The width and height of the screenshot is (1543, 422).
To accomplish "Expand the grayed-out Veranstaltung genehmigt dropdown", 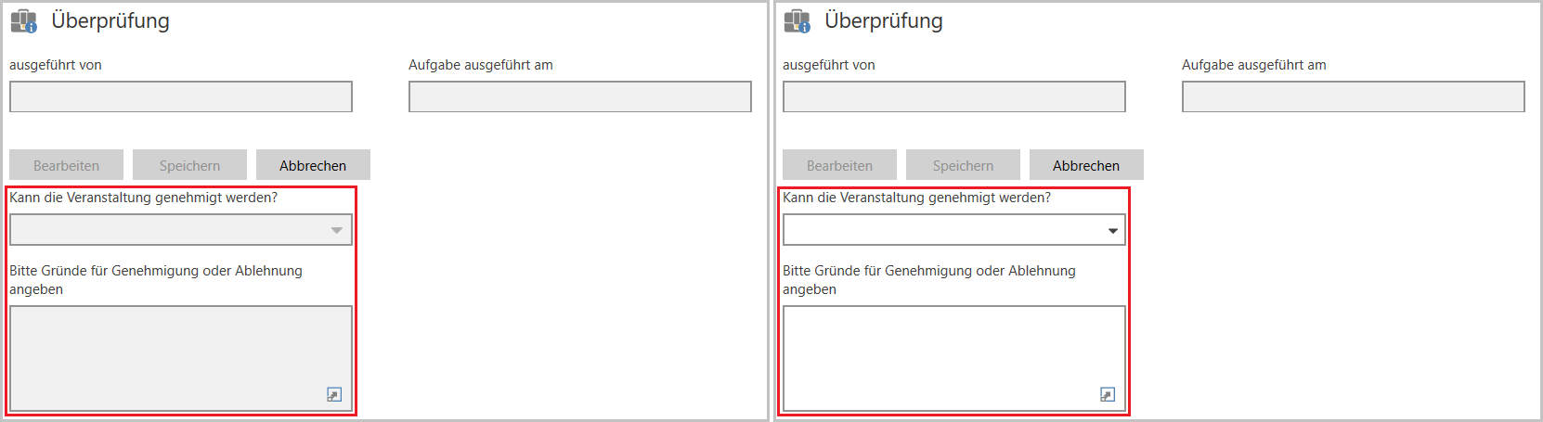I will [x=337, y=230].
